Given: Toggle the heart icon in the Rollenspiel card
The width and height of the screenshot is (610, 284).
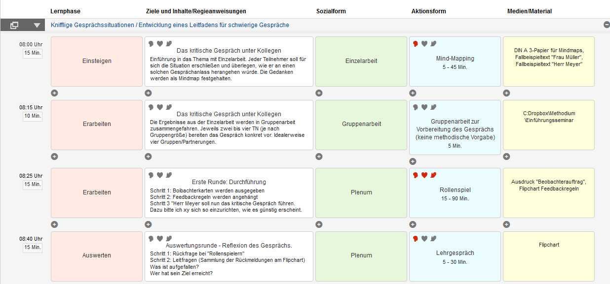Looking at the screenshot, I should [424, 175].
